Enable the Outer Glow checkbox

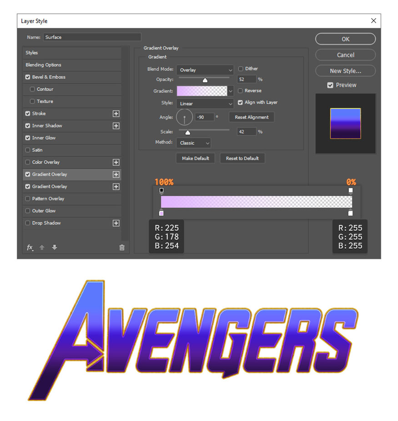point(28,211)
